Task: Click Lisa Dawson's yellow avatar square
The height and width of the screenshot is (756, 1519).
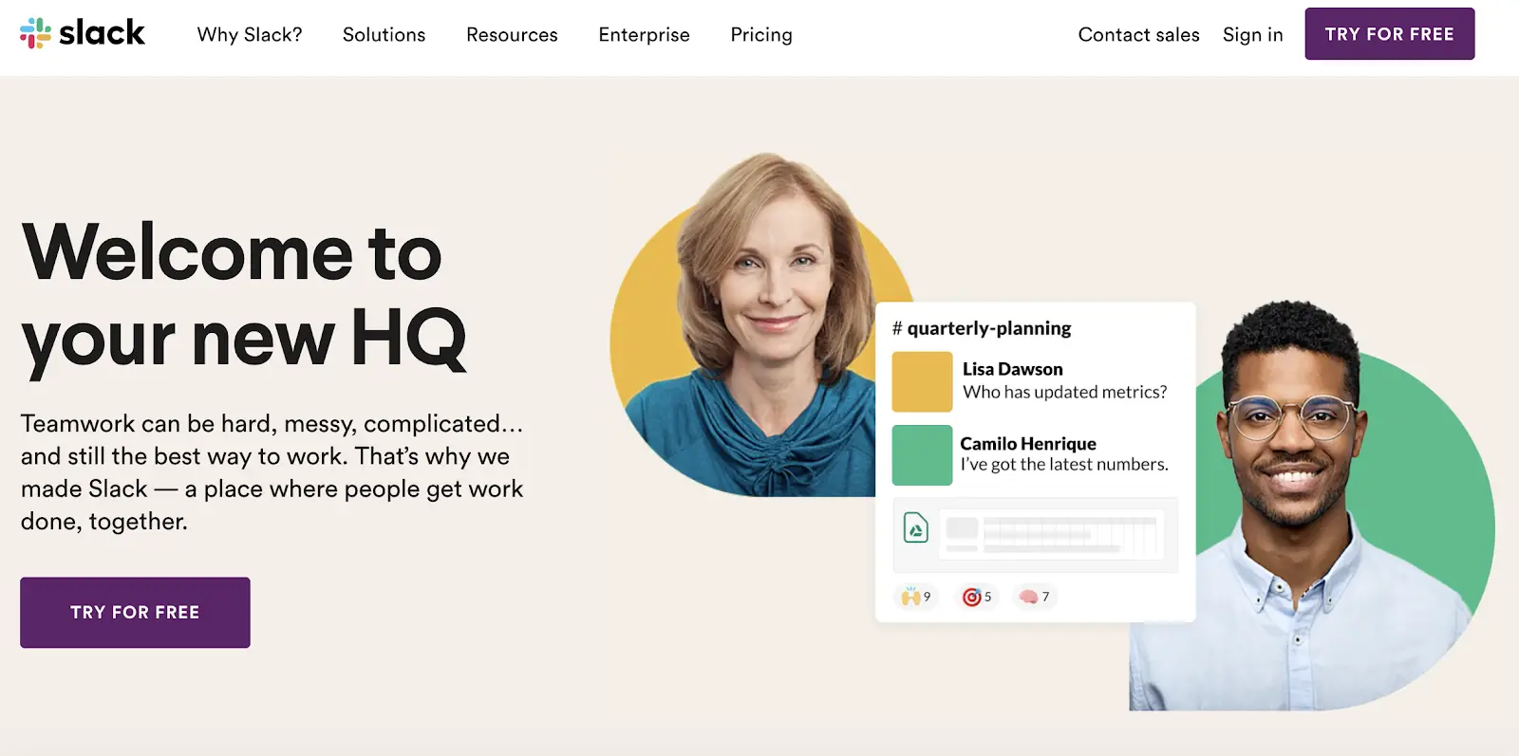Action: pyautogui.click(x=922, y=381)
